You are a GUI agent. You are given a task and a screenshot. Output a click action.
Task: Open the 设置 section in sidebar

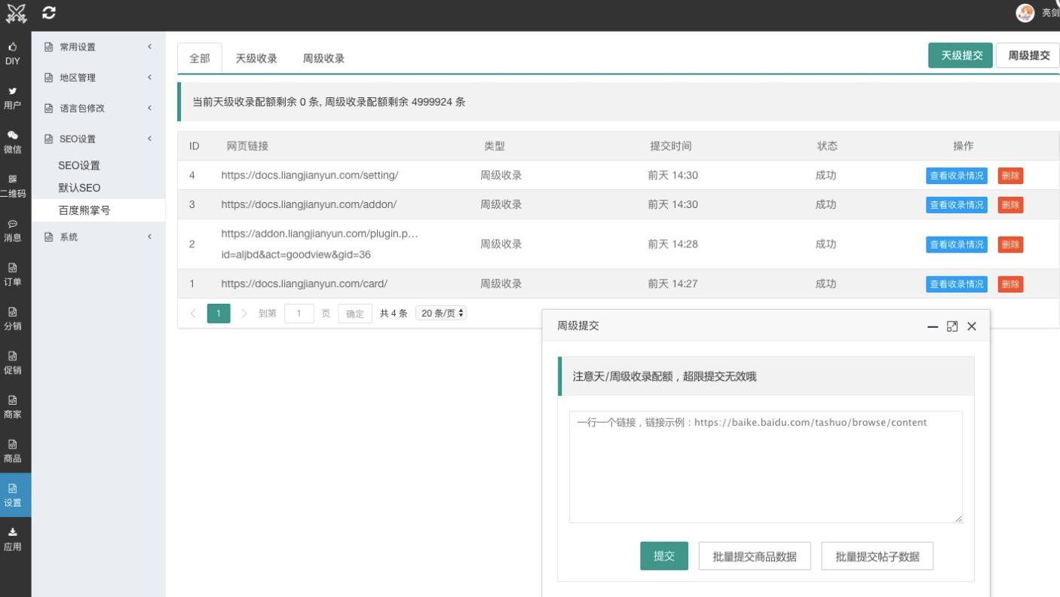(15, 494)
